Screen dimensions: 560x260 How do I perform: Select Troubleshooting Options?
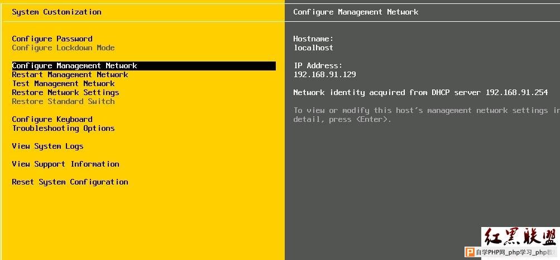point(63,128)
